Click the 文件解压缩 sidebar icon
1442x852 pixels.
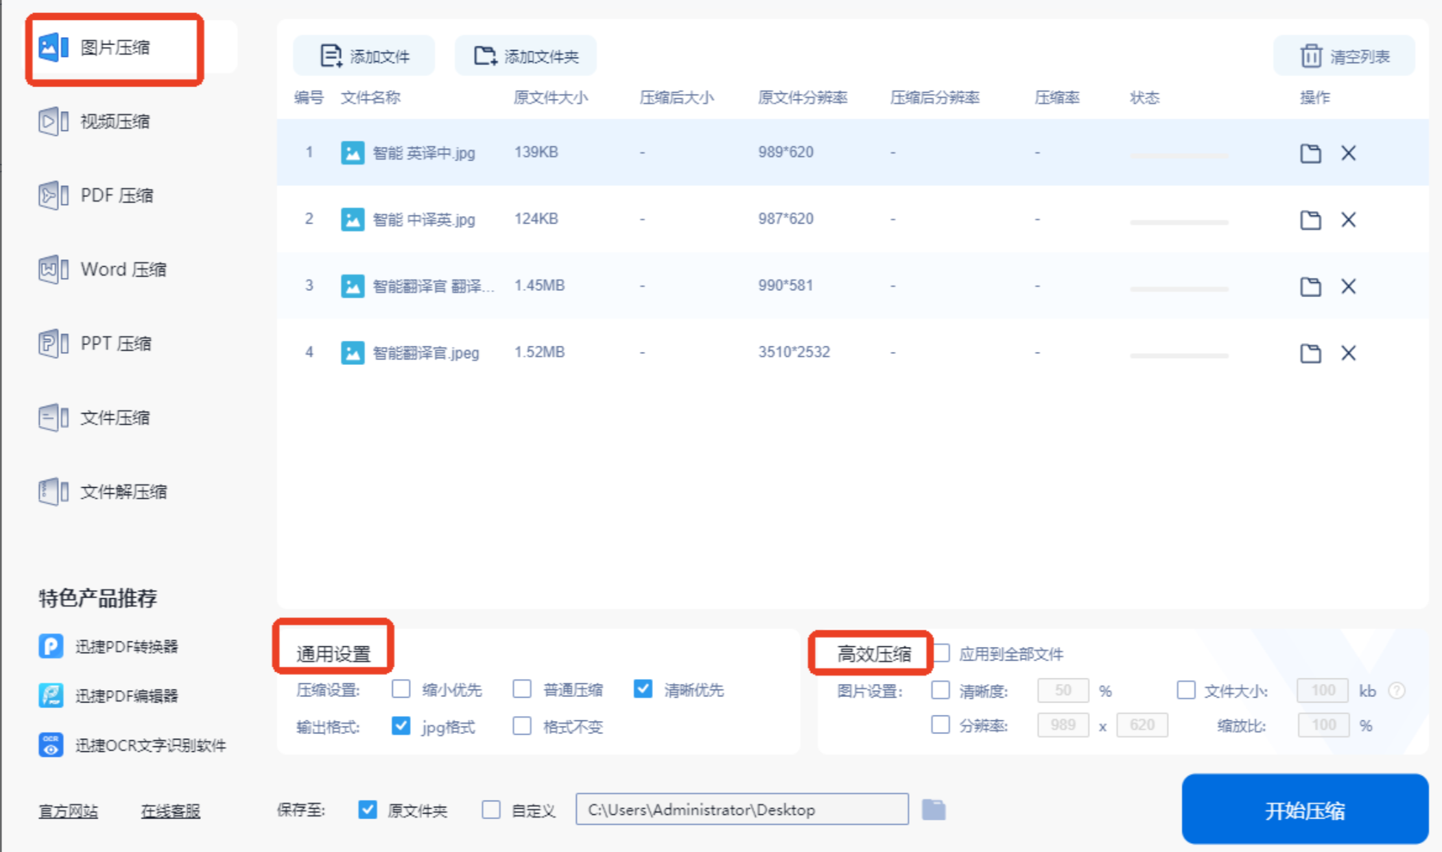point(54,492)
